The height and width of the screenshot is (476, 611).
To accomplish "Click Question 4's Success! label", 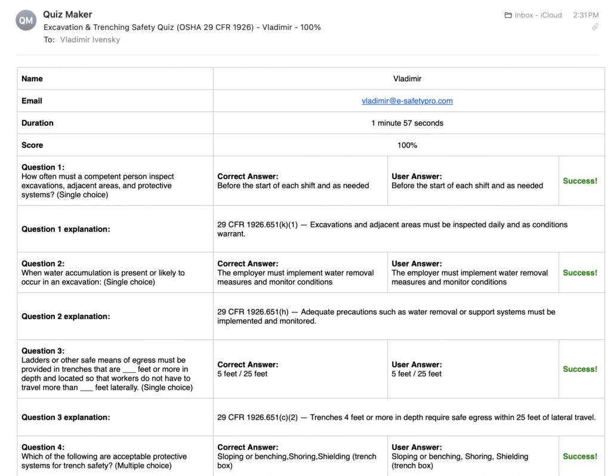I will [x=580, y=456].
